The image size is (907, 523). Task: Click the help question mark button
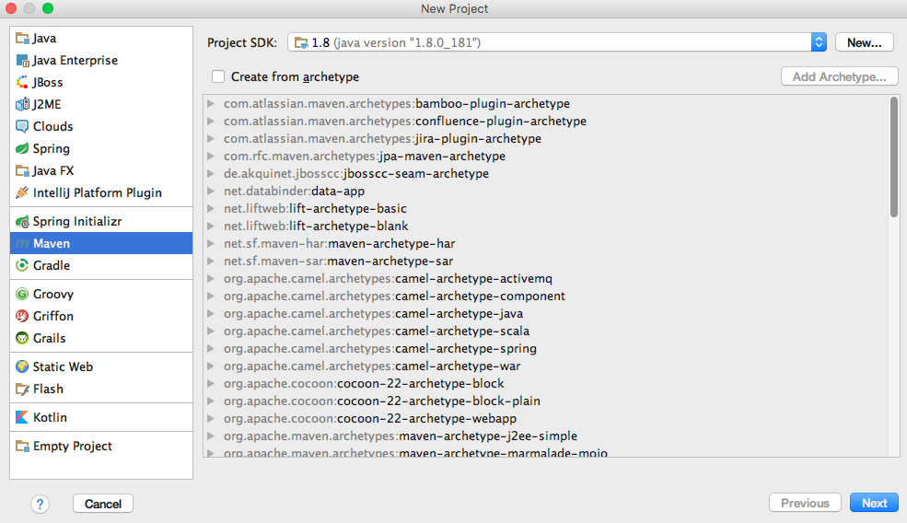click(40, 504)
